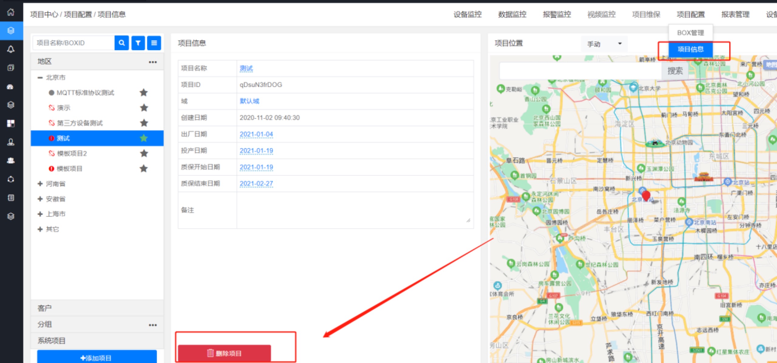The width and height of the screenshot is (777, 363).
Task: Open the 手动 position mode dropdown
Action: point(604,44)
